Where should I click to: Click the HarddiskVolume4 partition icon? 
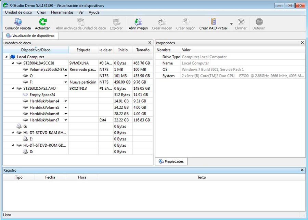25,101
